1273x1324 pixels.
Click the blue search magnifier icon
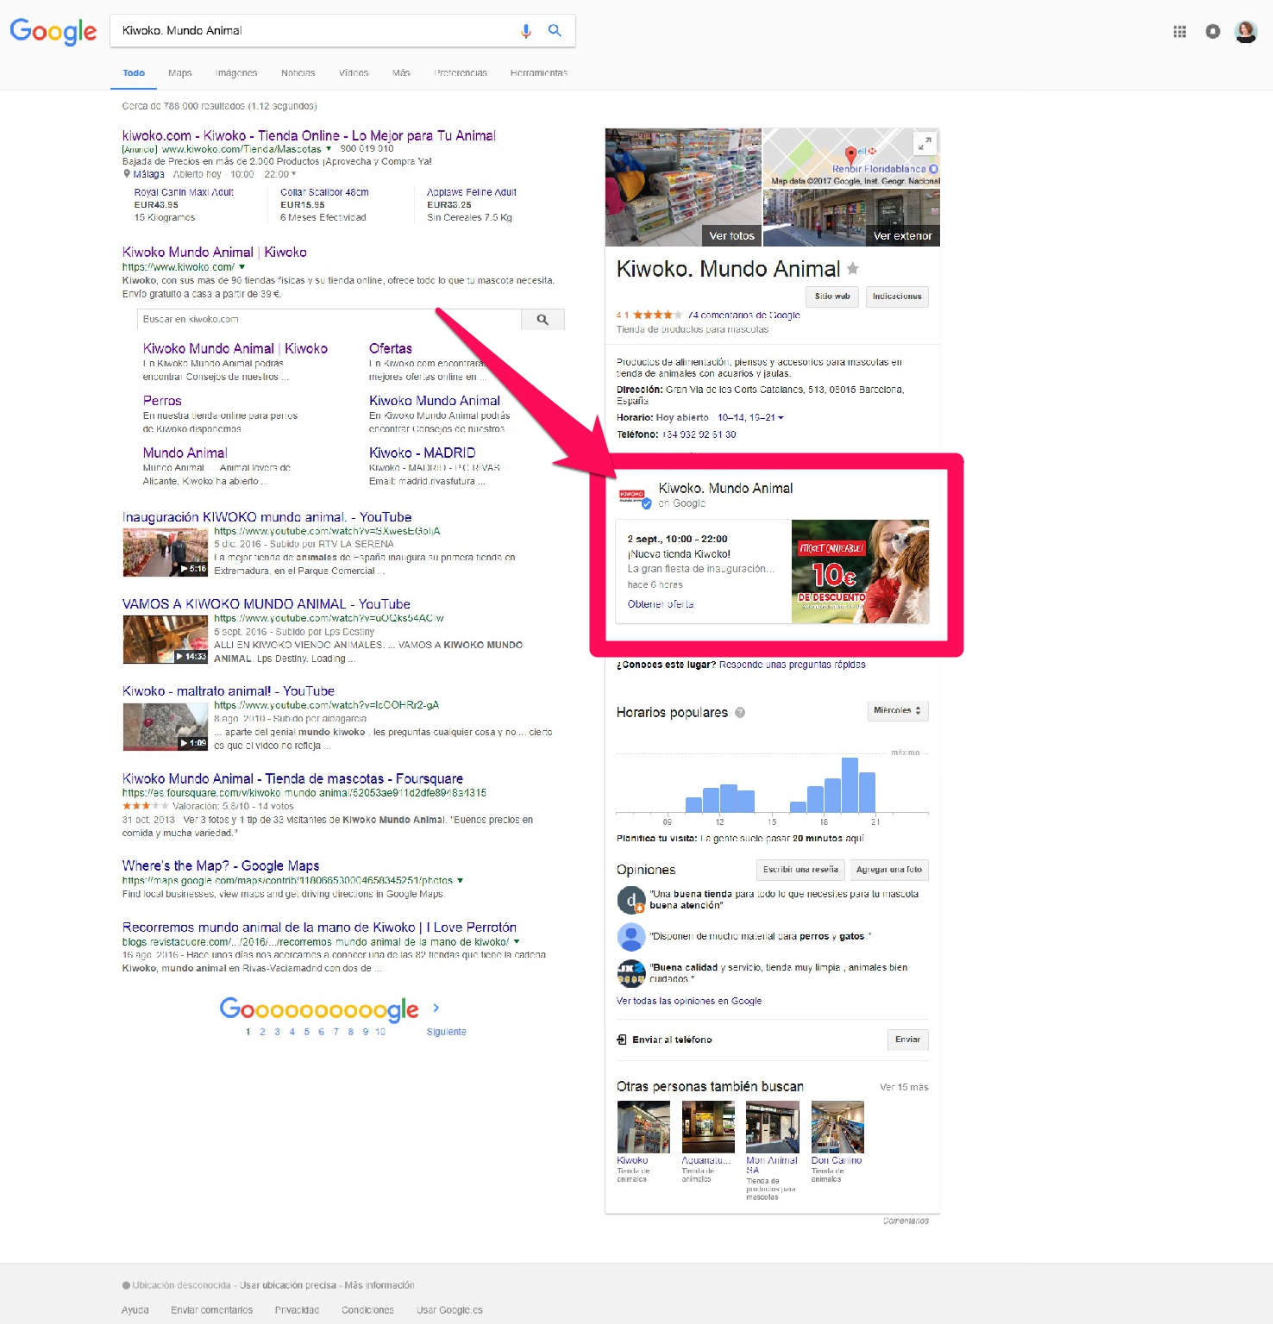(555, 31)
